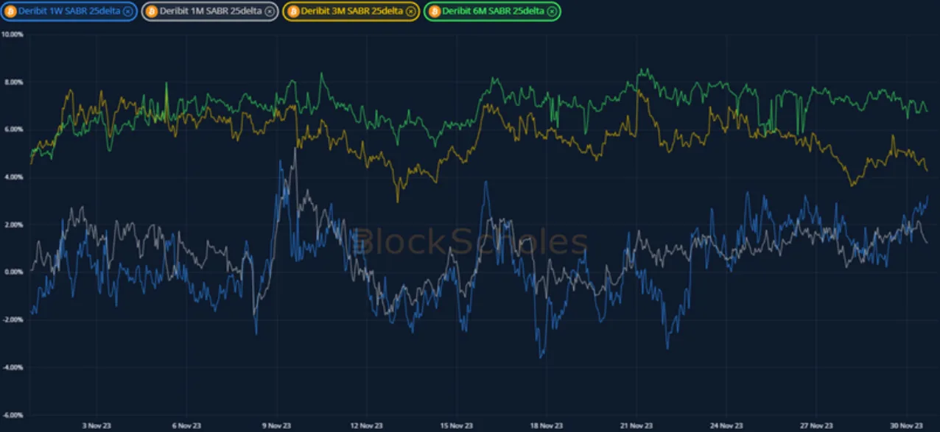Select the green Deribit 6M SABR 25delta label

click(494, 11)
